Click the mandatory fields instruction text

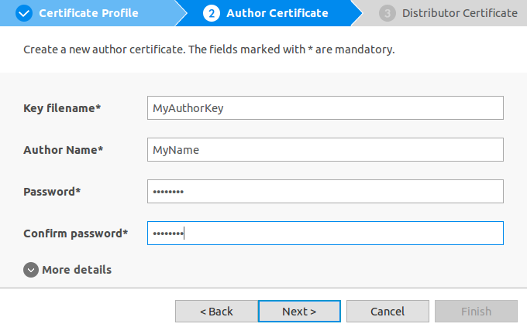point(209,50)
